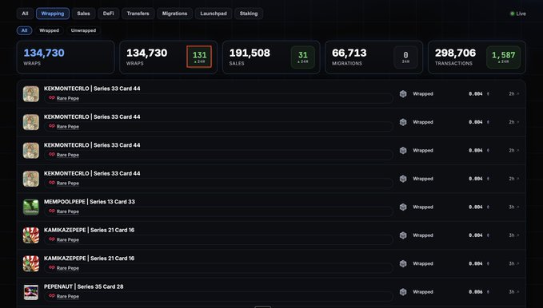Click the Wrapped label in MEMPOOLPEPE row
Screen dimensions: 543x308
(x=423, y=207)
